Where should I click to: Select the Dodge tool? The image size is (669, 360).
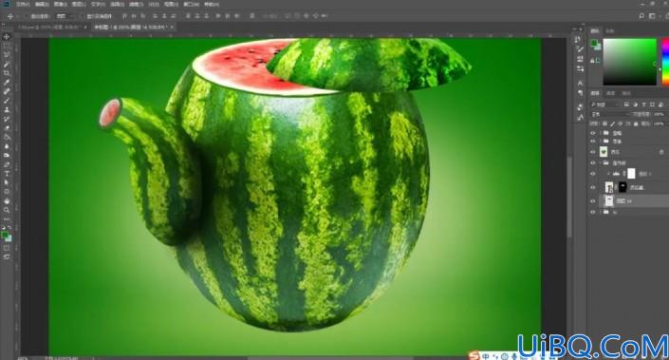pos(7,155)
